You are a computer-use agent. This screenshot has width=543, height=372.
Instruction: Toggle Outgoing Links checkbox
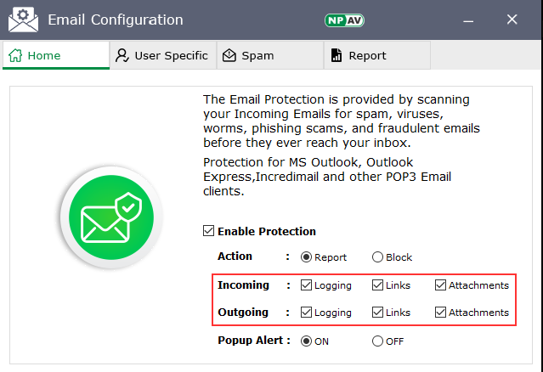[377, 313]
